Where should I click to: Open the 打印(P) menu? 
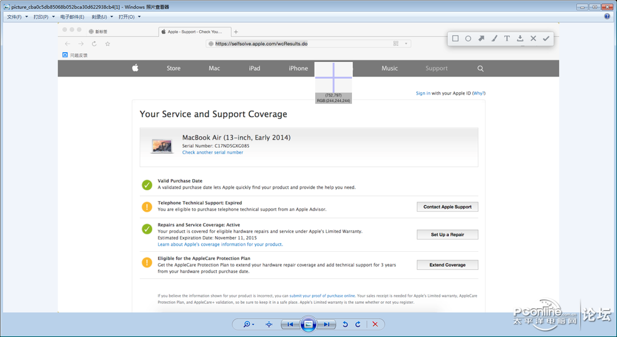[x=44, y=17]
